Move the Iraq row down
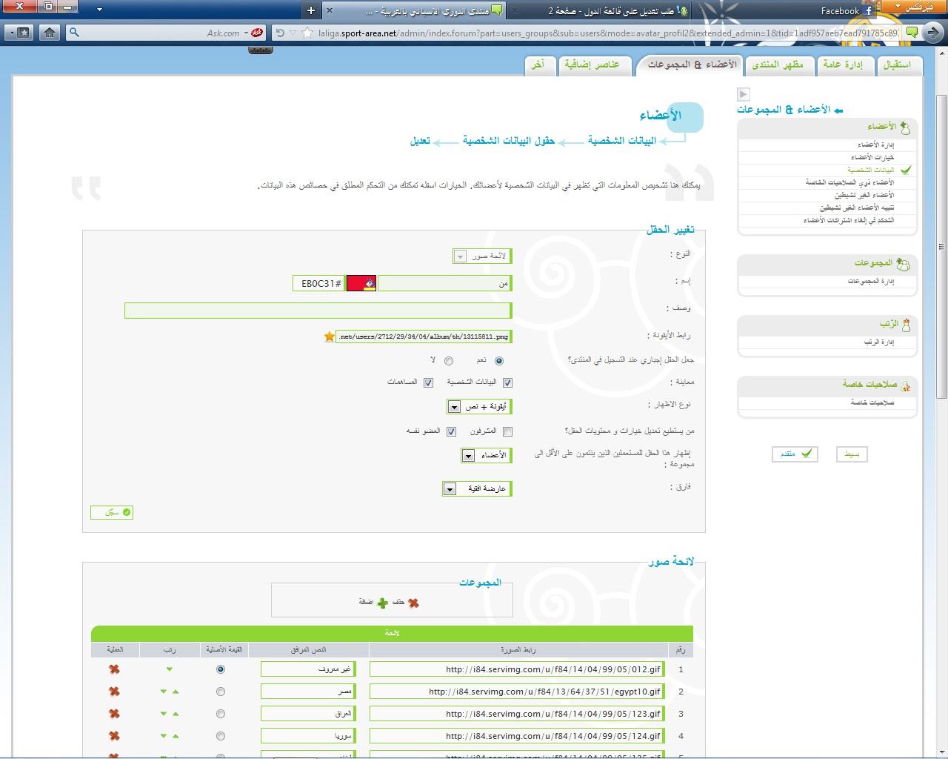This screenshot has height=759, width=948. coord(164,714)
